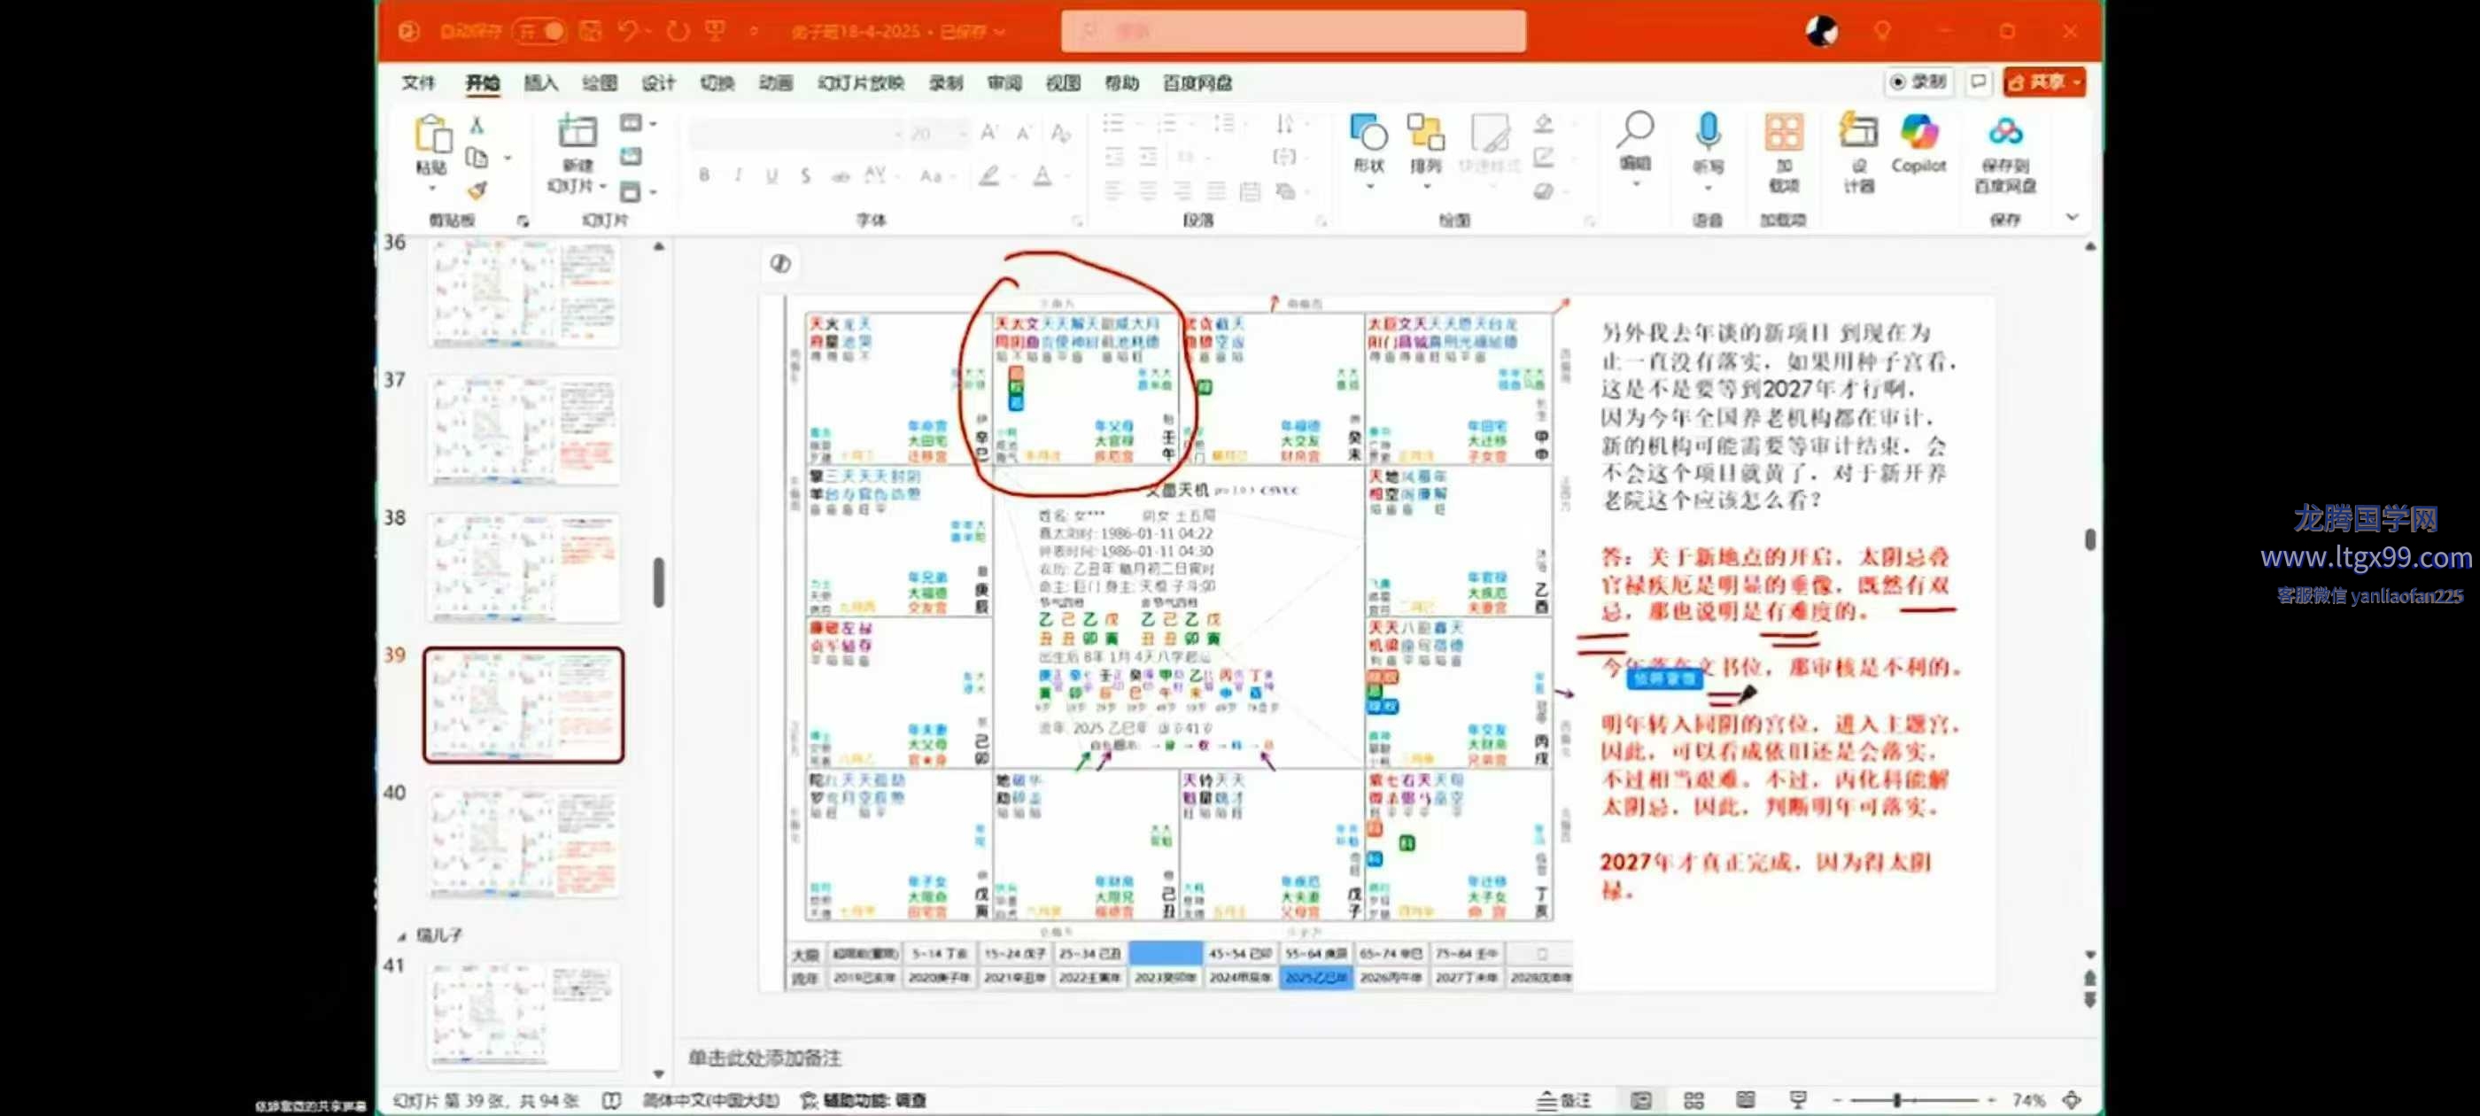Collapse the 瑞儿子 section in slide panel
This screenshot has width=2480, height=1116.
402,935
